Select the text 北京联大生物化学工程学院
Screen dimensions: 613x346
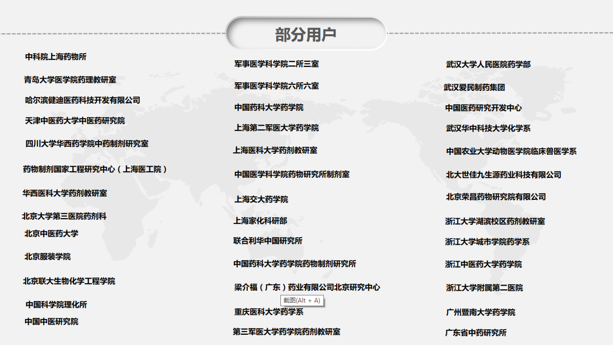tap(69, 281)
